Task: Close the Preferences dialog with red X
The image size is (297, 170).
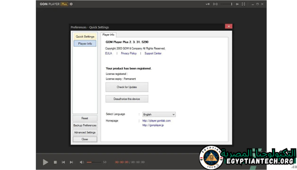Action: [228, 26]
